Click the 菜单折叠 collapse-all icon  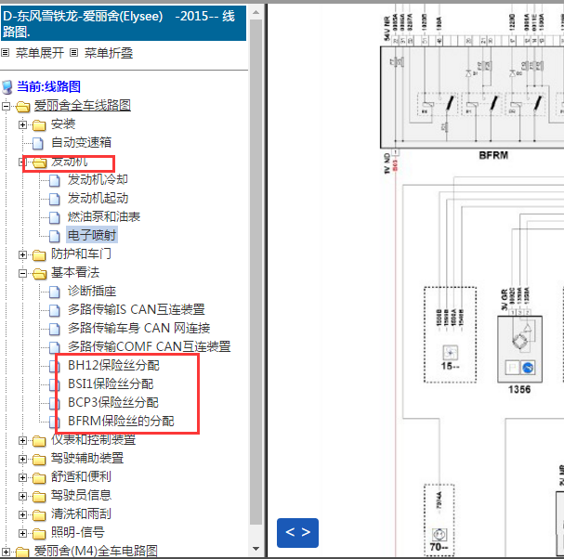[x=73, y=53]
